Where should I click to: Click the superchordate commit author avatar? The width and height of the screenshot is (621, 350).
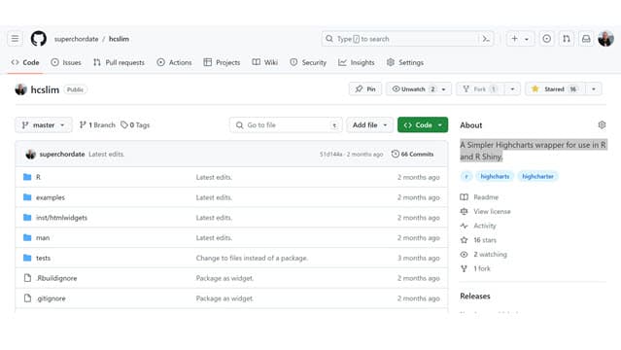tap(30, 155)
